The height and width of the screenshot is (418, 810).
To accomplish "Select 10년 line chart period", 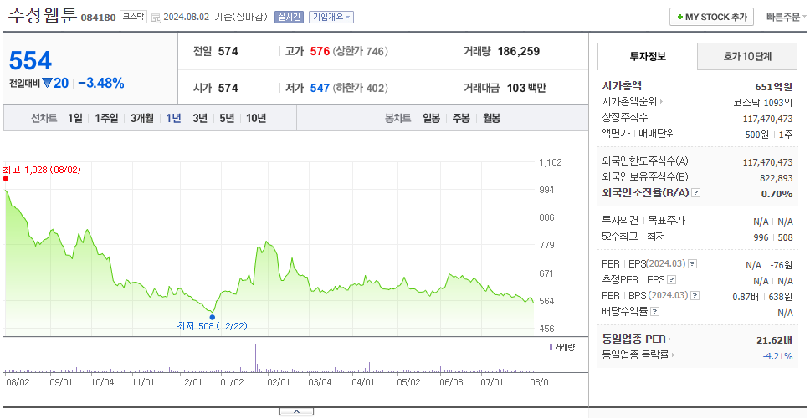I will point(256,118).
